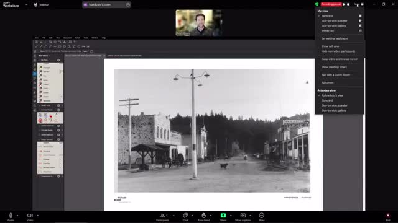Screen dimensions: 398x223
Task: Click the View button
Action: tap(359, 4)
